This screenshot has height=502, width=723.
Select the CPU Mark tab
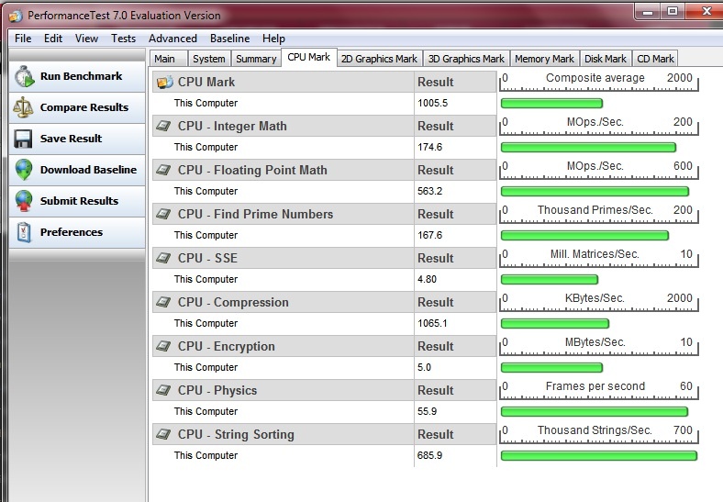coord(309,57)
